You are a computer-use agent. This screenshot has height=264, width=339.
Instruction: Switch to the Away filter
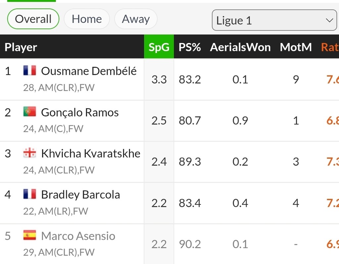click(x=136, y=19)
